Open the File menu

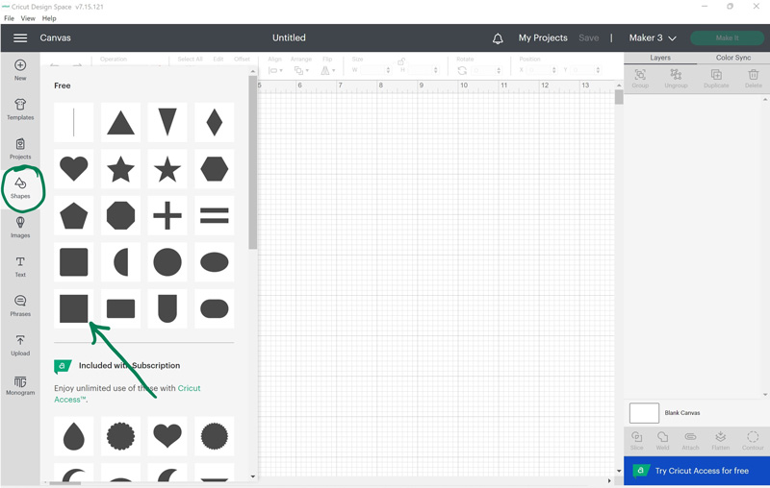coord(9,18)
